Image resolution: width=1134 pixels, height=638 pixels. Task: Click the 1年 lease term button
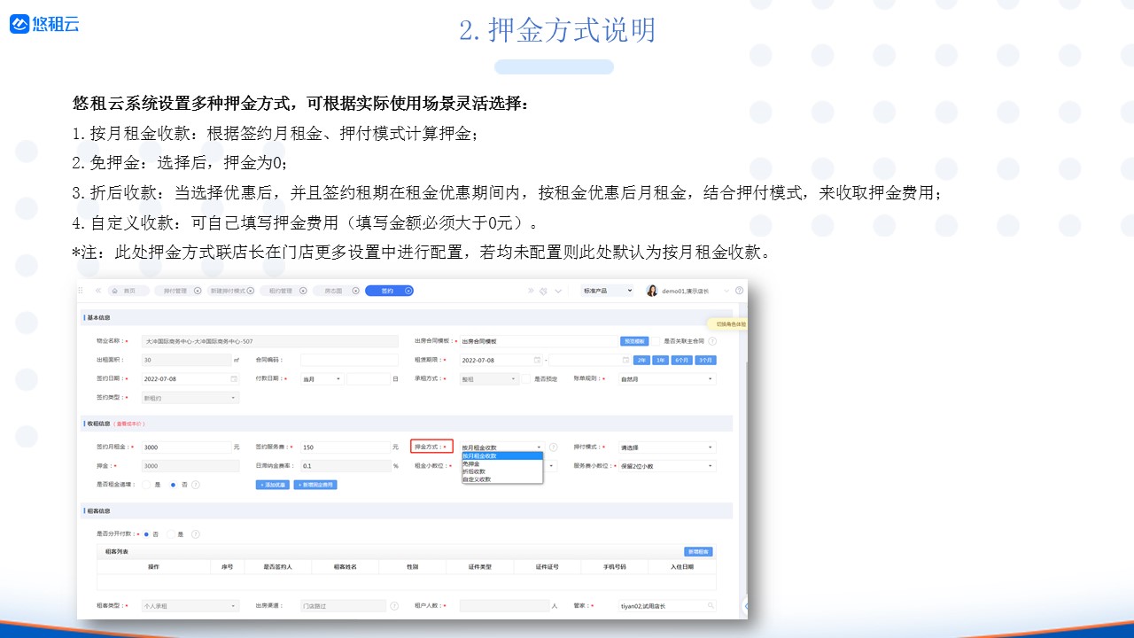click(660, 360)
